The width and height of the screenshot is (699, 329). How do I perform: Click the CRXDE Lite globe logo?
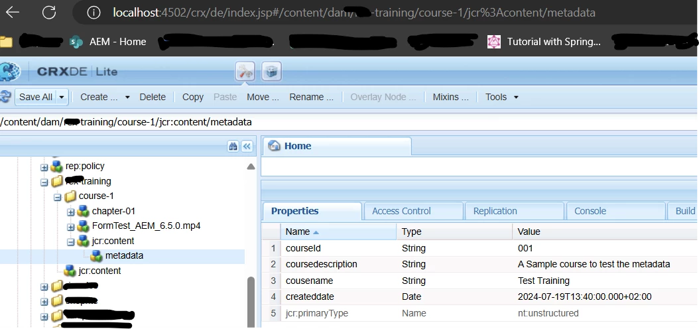10,72
